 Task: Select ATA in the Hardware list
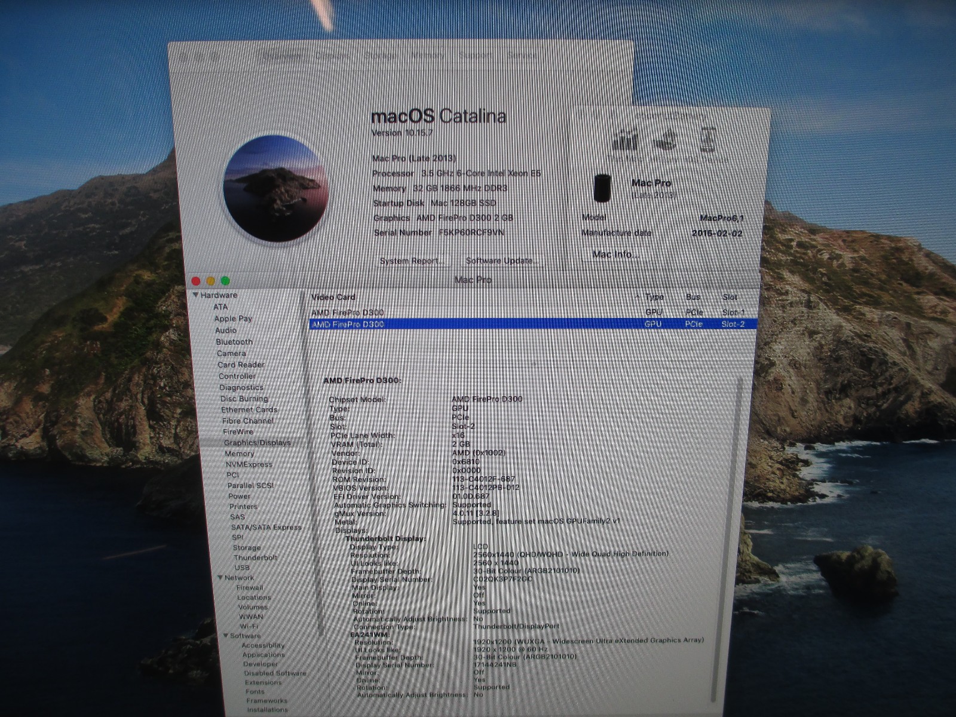pos(220,307)
